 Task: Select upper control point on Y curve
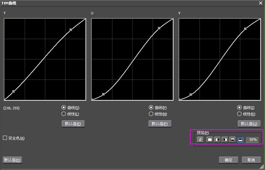[x=71, y=30]
